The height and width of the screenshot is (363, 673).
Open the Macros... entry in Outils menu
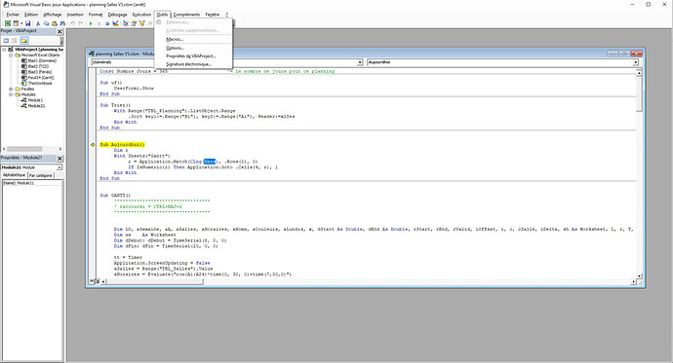tap(175, 39)
